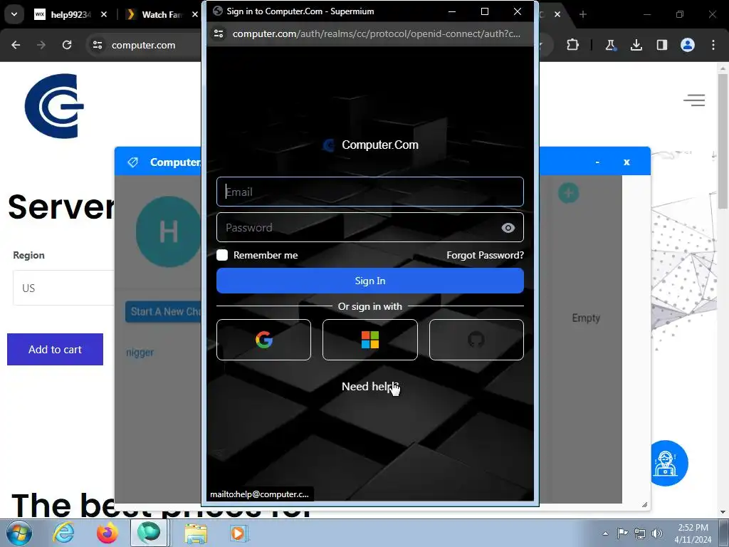Click the green plus icon in chat widget
This screenshot has width=729, height=547.
point(568,193)
